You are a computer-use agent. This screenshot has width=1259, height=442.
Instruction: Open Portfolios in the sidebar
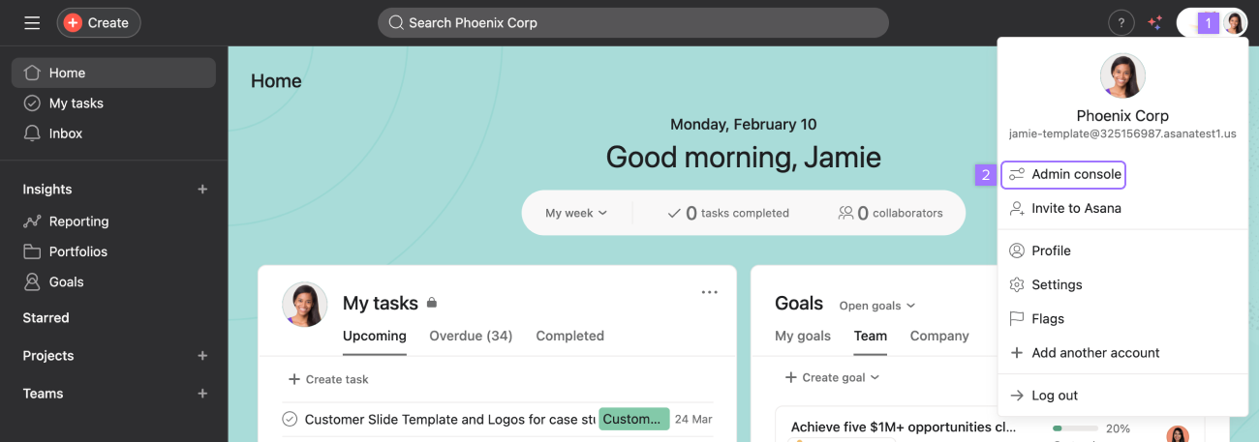click(x=77, y=251)
